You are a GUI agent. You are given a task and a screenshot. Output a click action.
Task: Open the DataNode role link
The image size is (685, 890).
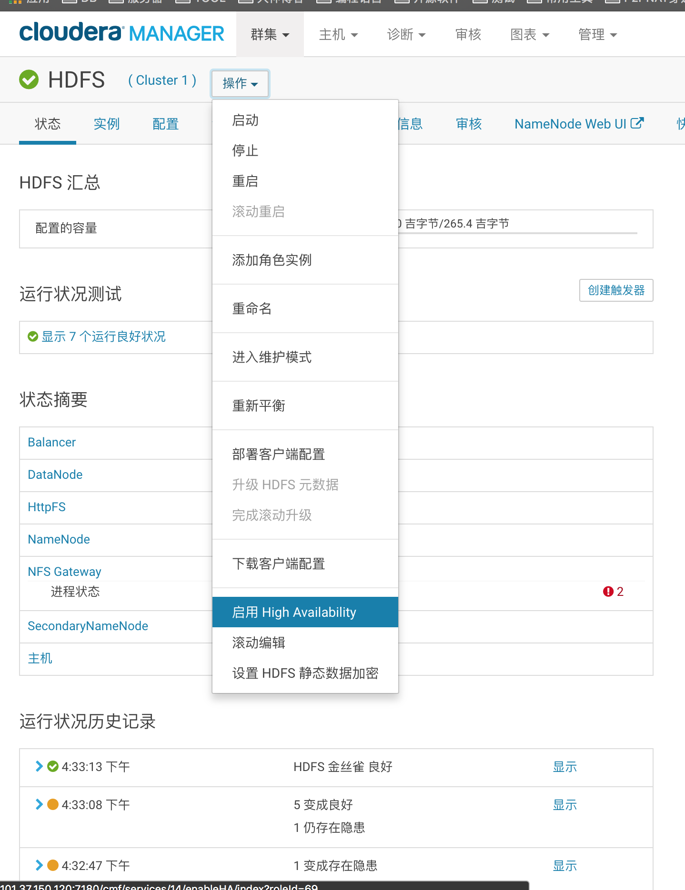(55, 475)
